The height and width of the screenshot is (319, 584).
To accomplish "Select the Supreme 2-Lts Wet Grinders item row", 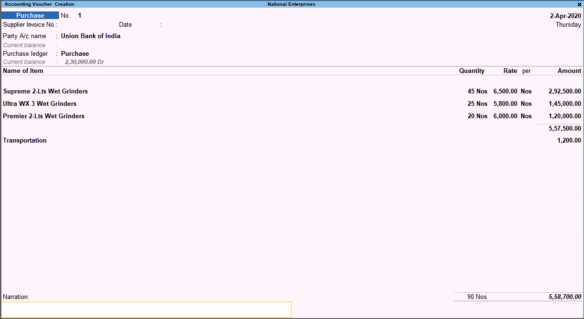I will pyautogui.click(x=45, y=91).
